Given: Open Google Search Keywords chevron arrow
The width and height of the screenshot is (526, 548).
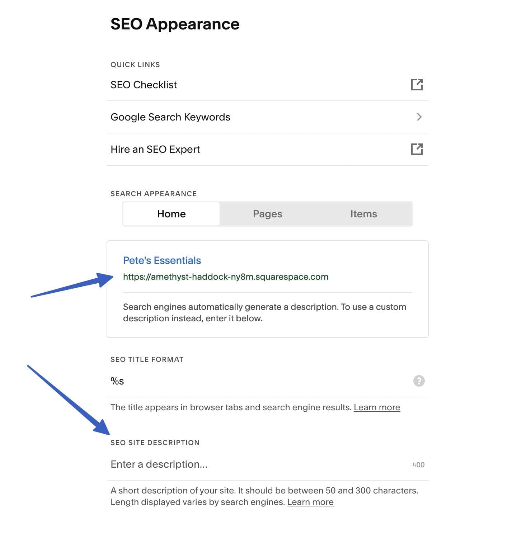Looking at the screenshot, I should click(x=419, y=117).
